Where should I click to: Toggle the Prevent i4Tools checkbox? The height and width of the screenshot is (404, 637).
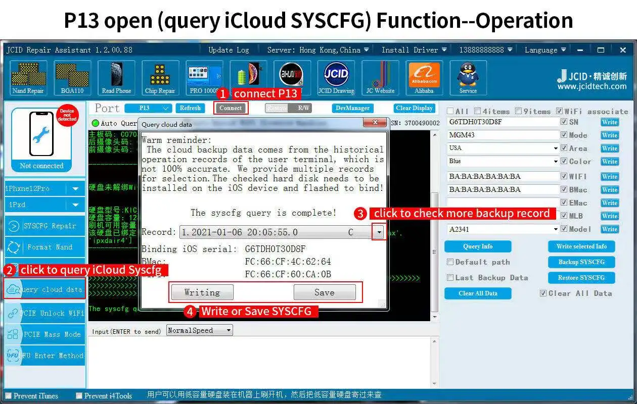(x=79, y=396)
